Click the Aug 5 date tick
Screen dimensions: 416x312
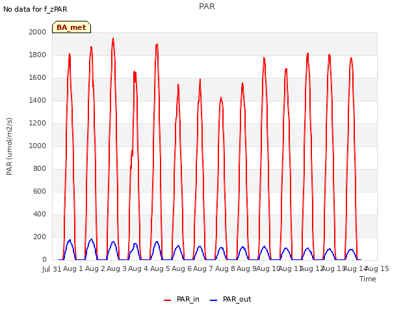160,268
